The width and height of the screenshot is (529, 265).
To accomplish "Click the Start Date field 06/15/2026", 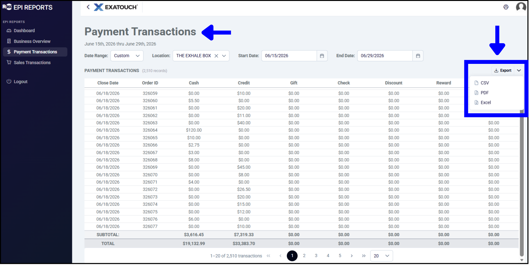I will pyautogui.click(x=289, y=56).
